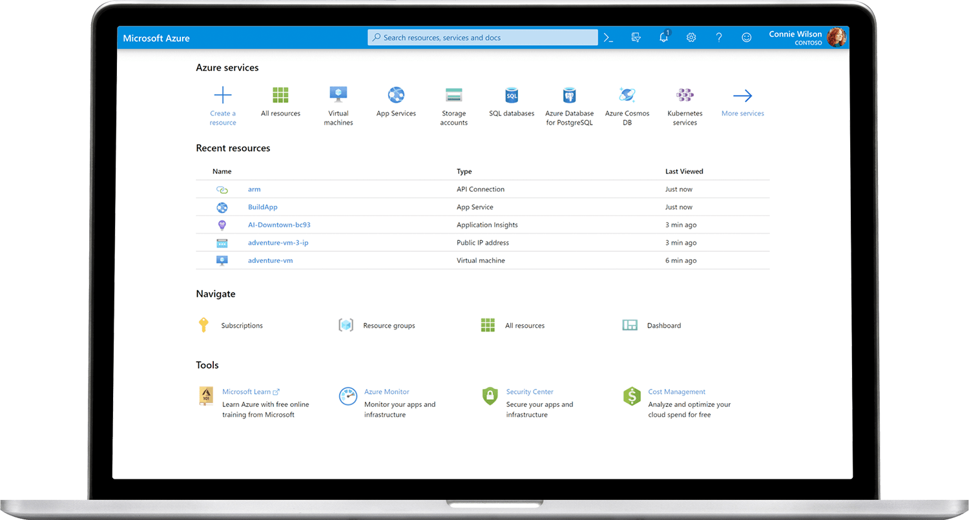This screenshot has width=969, height=520.
Task: Open the Azure Database for PostgreSQL icon
Action: (569, 96)
